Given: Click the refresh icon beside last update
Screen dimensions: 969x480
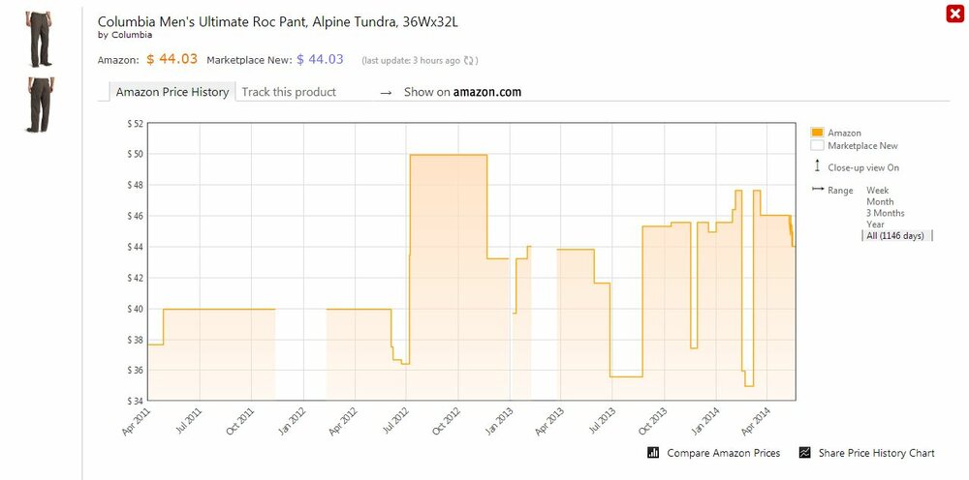Looking at the screenshot, I should 469,60.
